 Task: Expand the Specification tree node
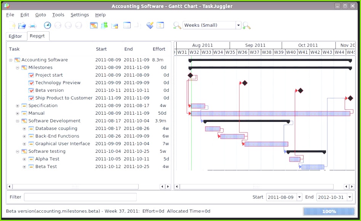click(18, 106)
